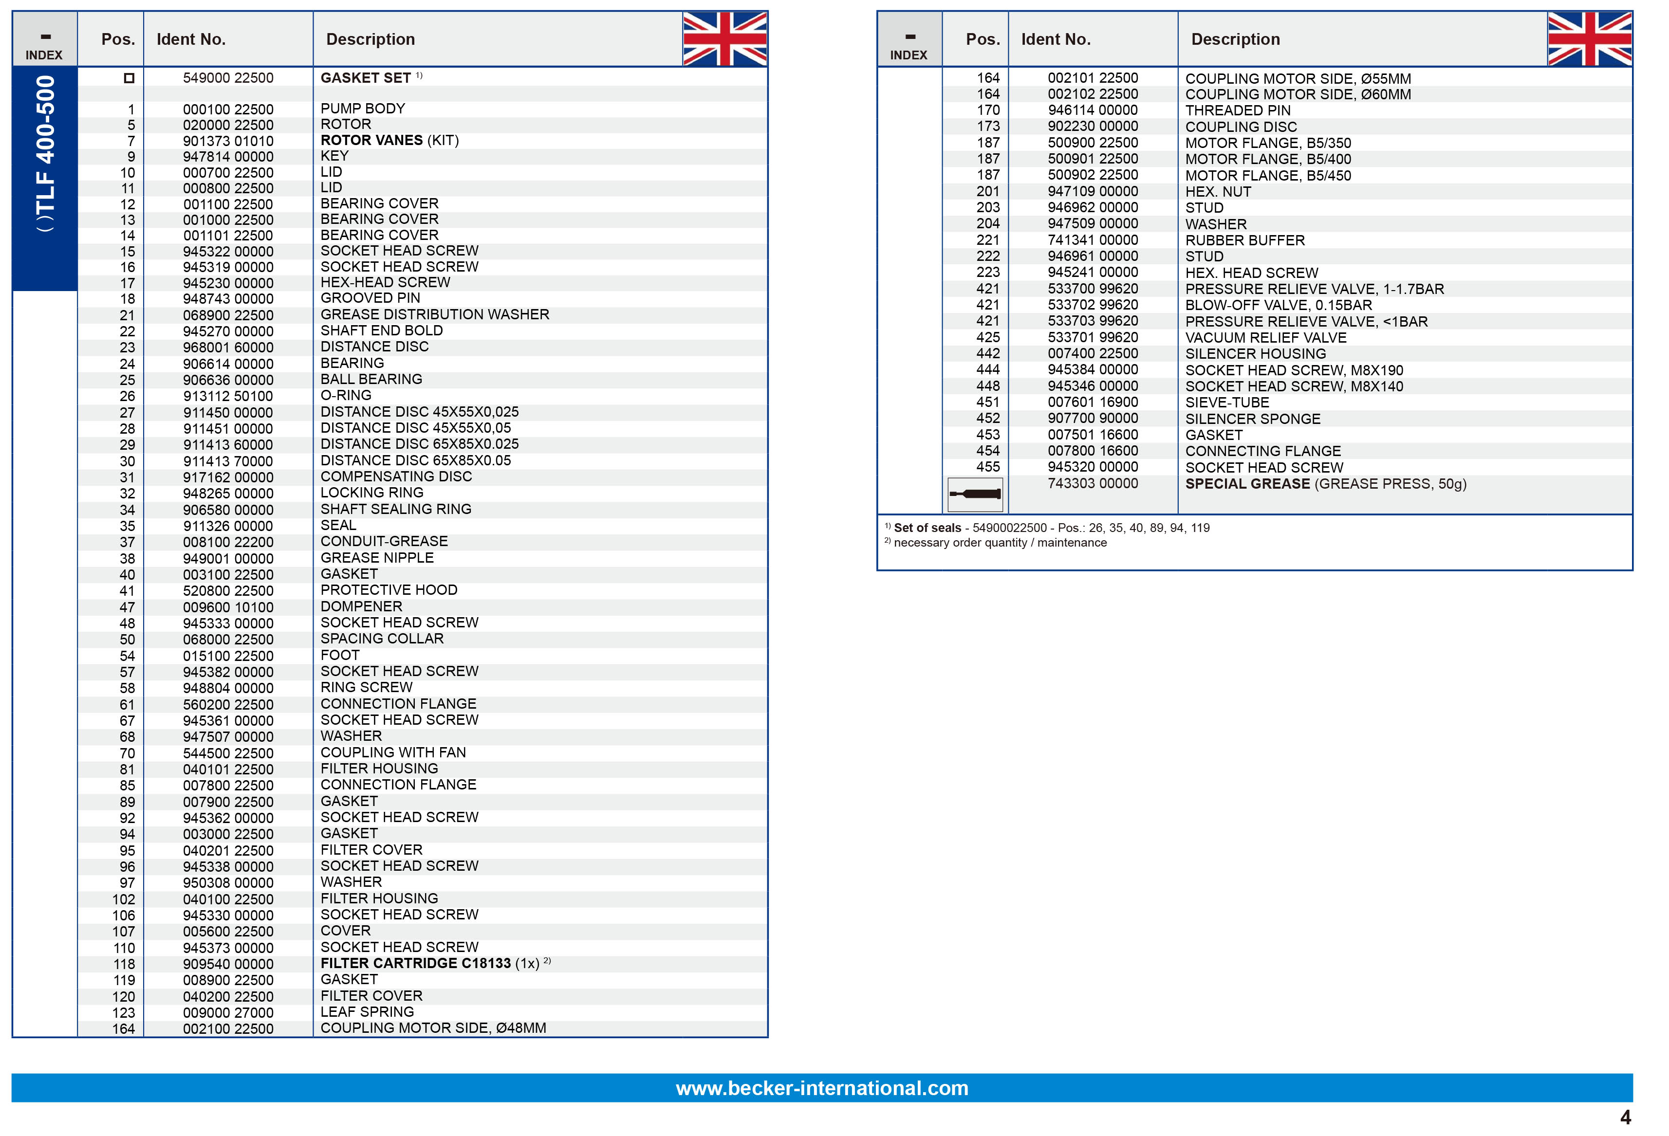Click the VACUUM RELIEF VALVE entry
1669x1136 pixels.
[1265, 337]
